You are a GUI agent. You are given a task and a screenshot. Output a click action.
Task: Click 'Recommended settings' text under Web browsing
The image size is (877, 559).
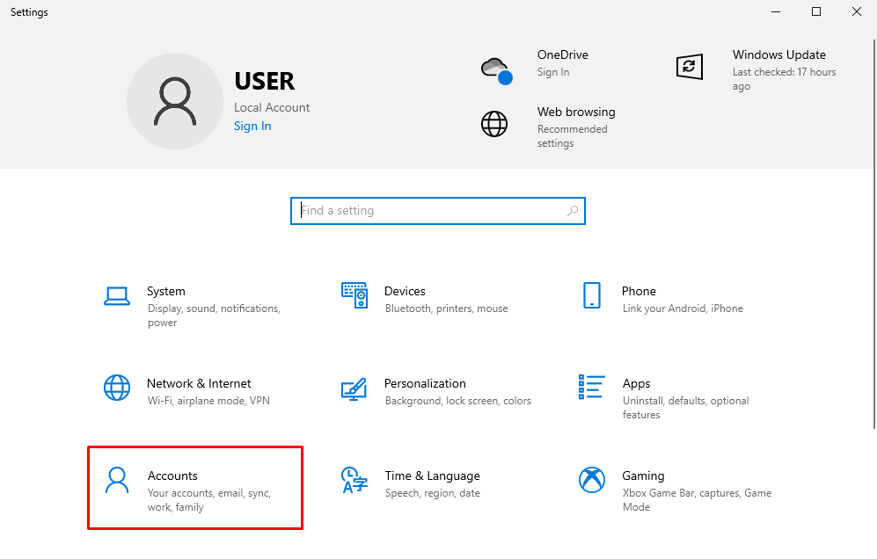click(x=572, y=136)
